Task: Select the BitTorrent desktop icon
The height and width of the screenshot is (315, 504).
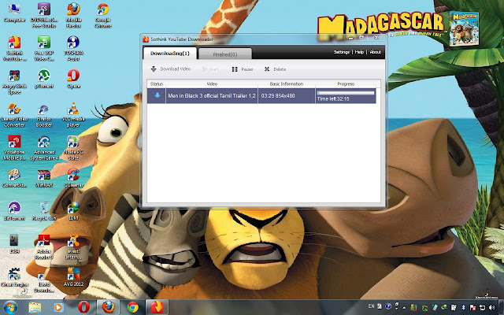Action: (14, 211)
